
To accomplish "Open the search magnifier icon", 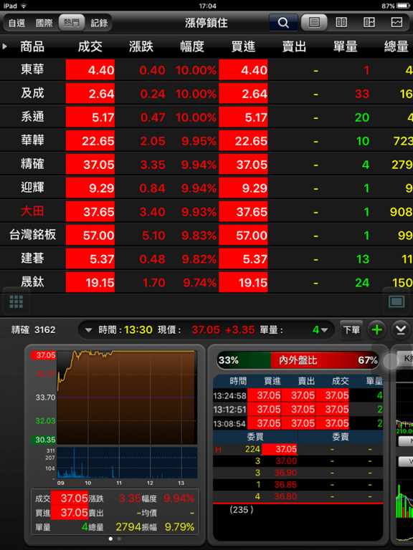I will click(283, 23).
